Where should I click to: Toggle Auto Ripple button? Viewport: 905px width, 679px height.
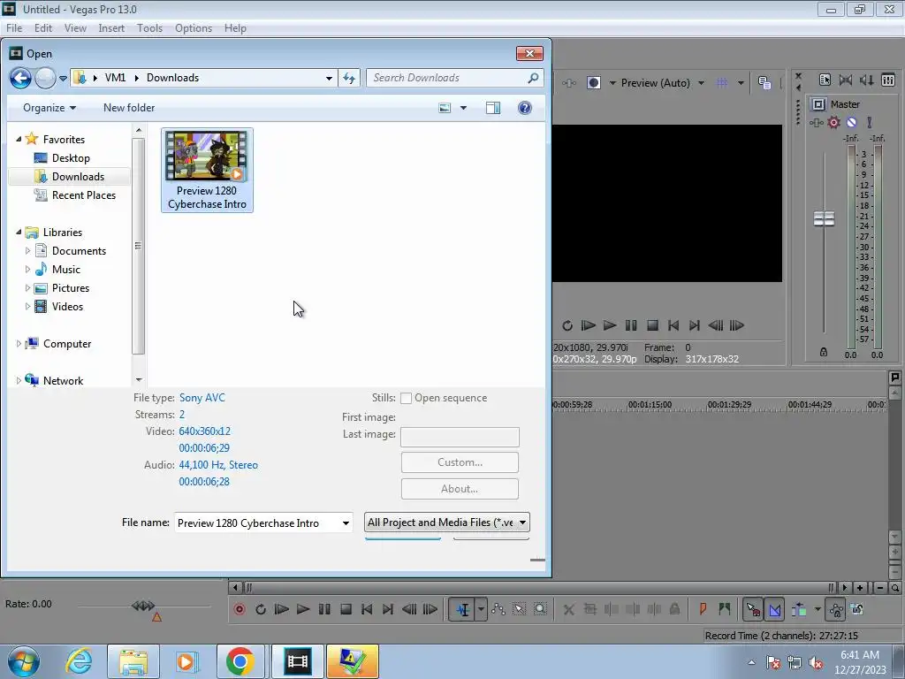[799, 609]
